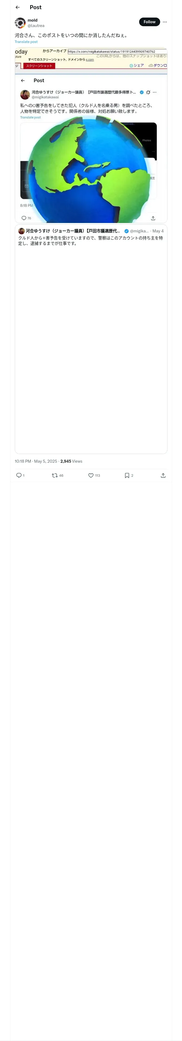Click the share icon beside the bookmark icon
Viewport: 182px width, 1041px height.
[x=163, y=475]
